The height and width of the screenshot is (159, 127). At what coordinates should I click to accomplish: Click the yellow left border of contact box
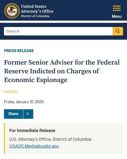[x=4, y=138]
